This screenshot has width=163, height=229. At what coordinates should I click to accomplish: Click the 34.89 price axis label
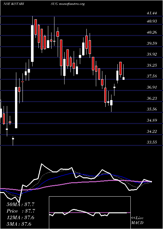point(152,120)
